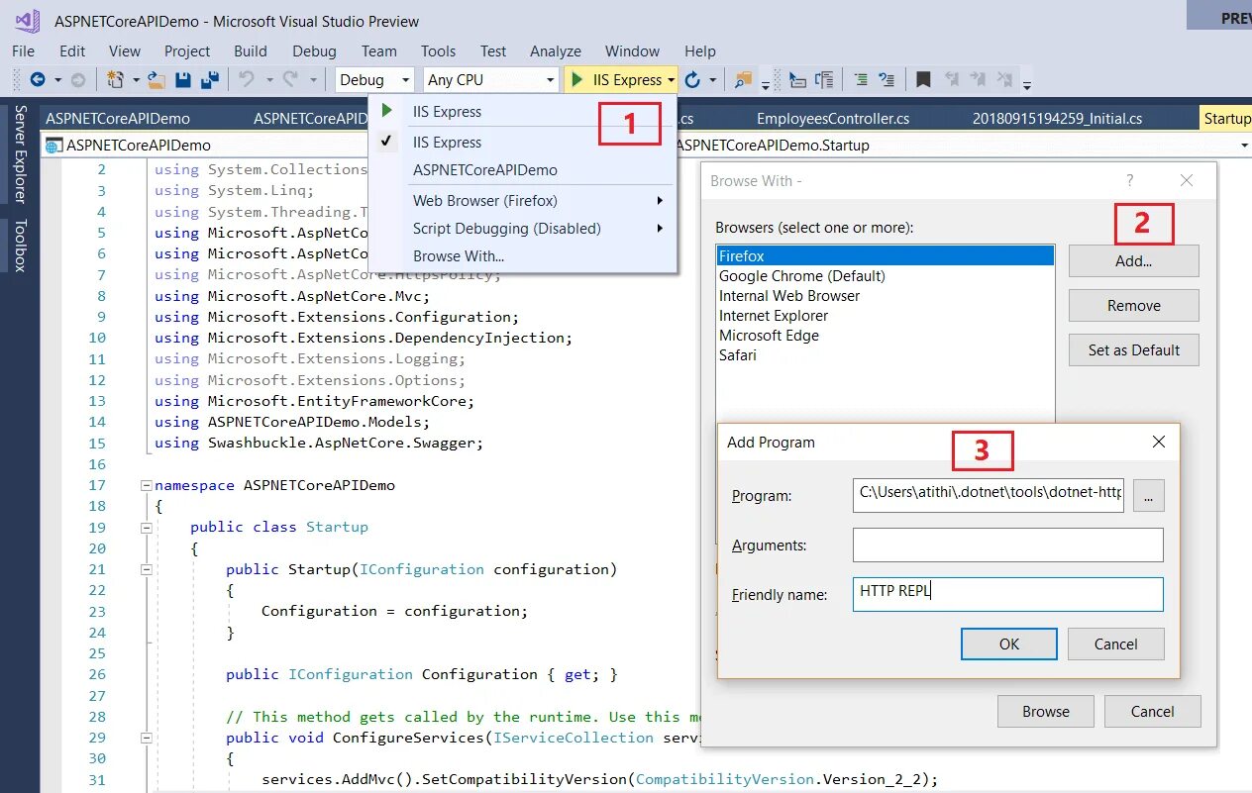The height and width of the screenshot is (793, 1252).
Task: Click the Visual Studio logo icon
Action: tap(27, 21)
